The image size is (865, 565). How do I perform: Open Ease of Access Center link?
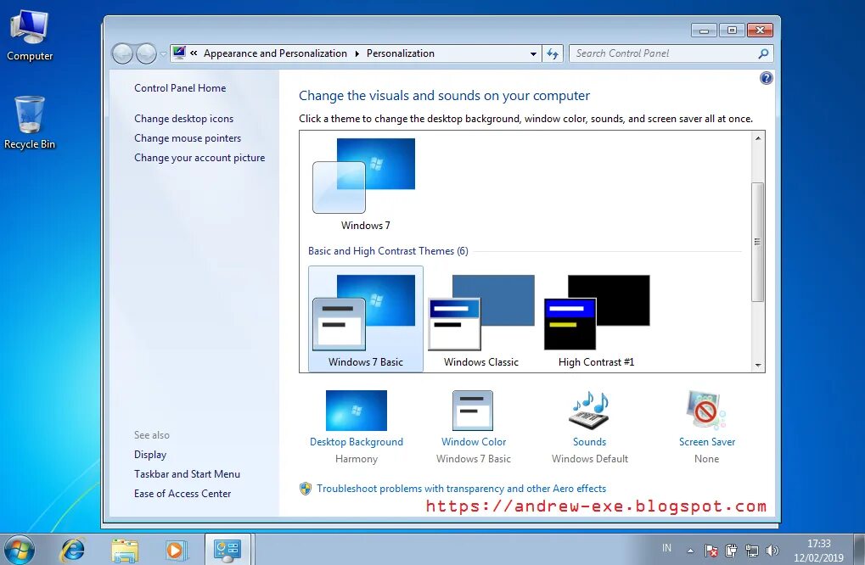(x=183, y=494)
